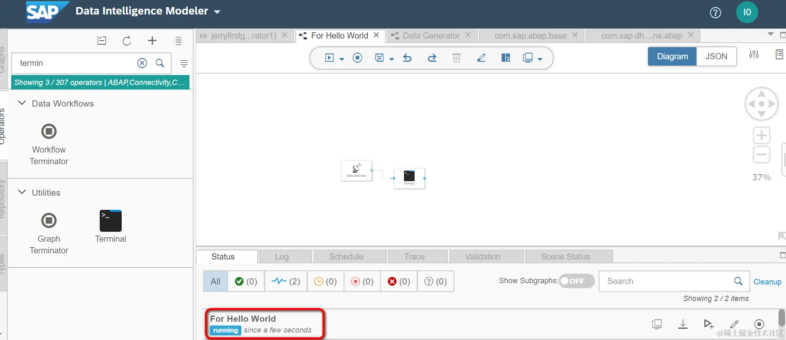
Task: Click the refresh operators icon
Action: 127,41
